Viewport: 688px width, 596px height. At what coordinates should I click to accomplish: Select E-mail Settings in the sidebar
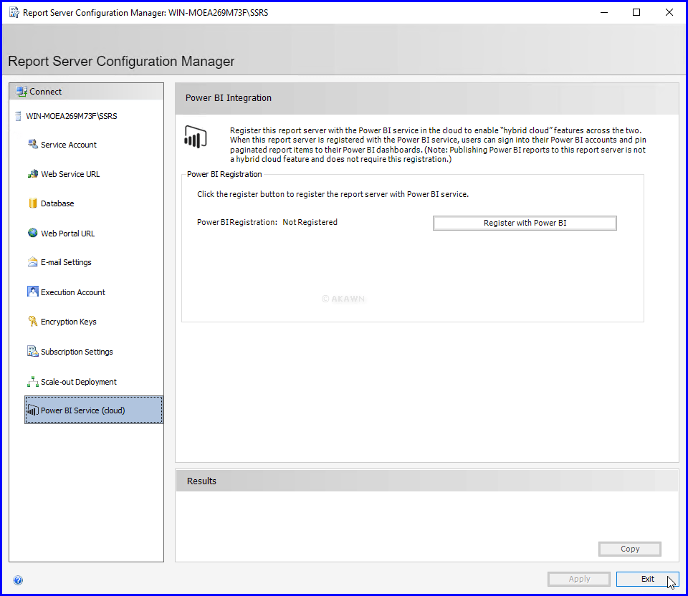[x=66, y=262]
